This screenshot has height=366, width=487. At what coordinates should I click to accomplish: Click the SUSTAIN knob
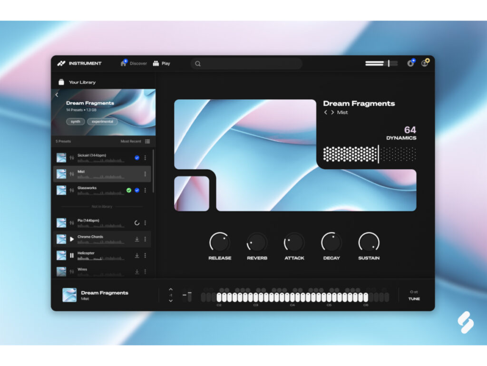click(369, 242)
